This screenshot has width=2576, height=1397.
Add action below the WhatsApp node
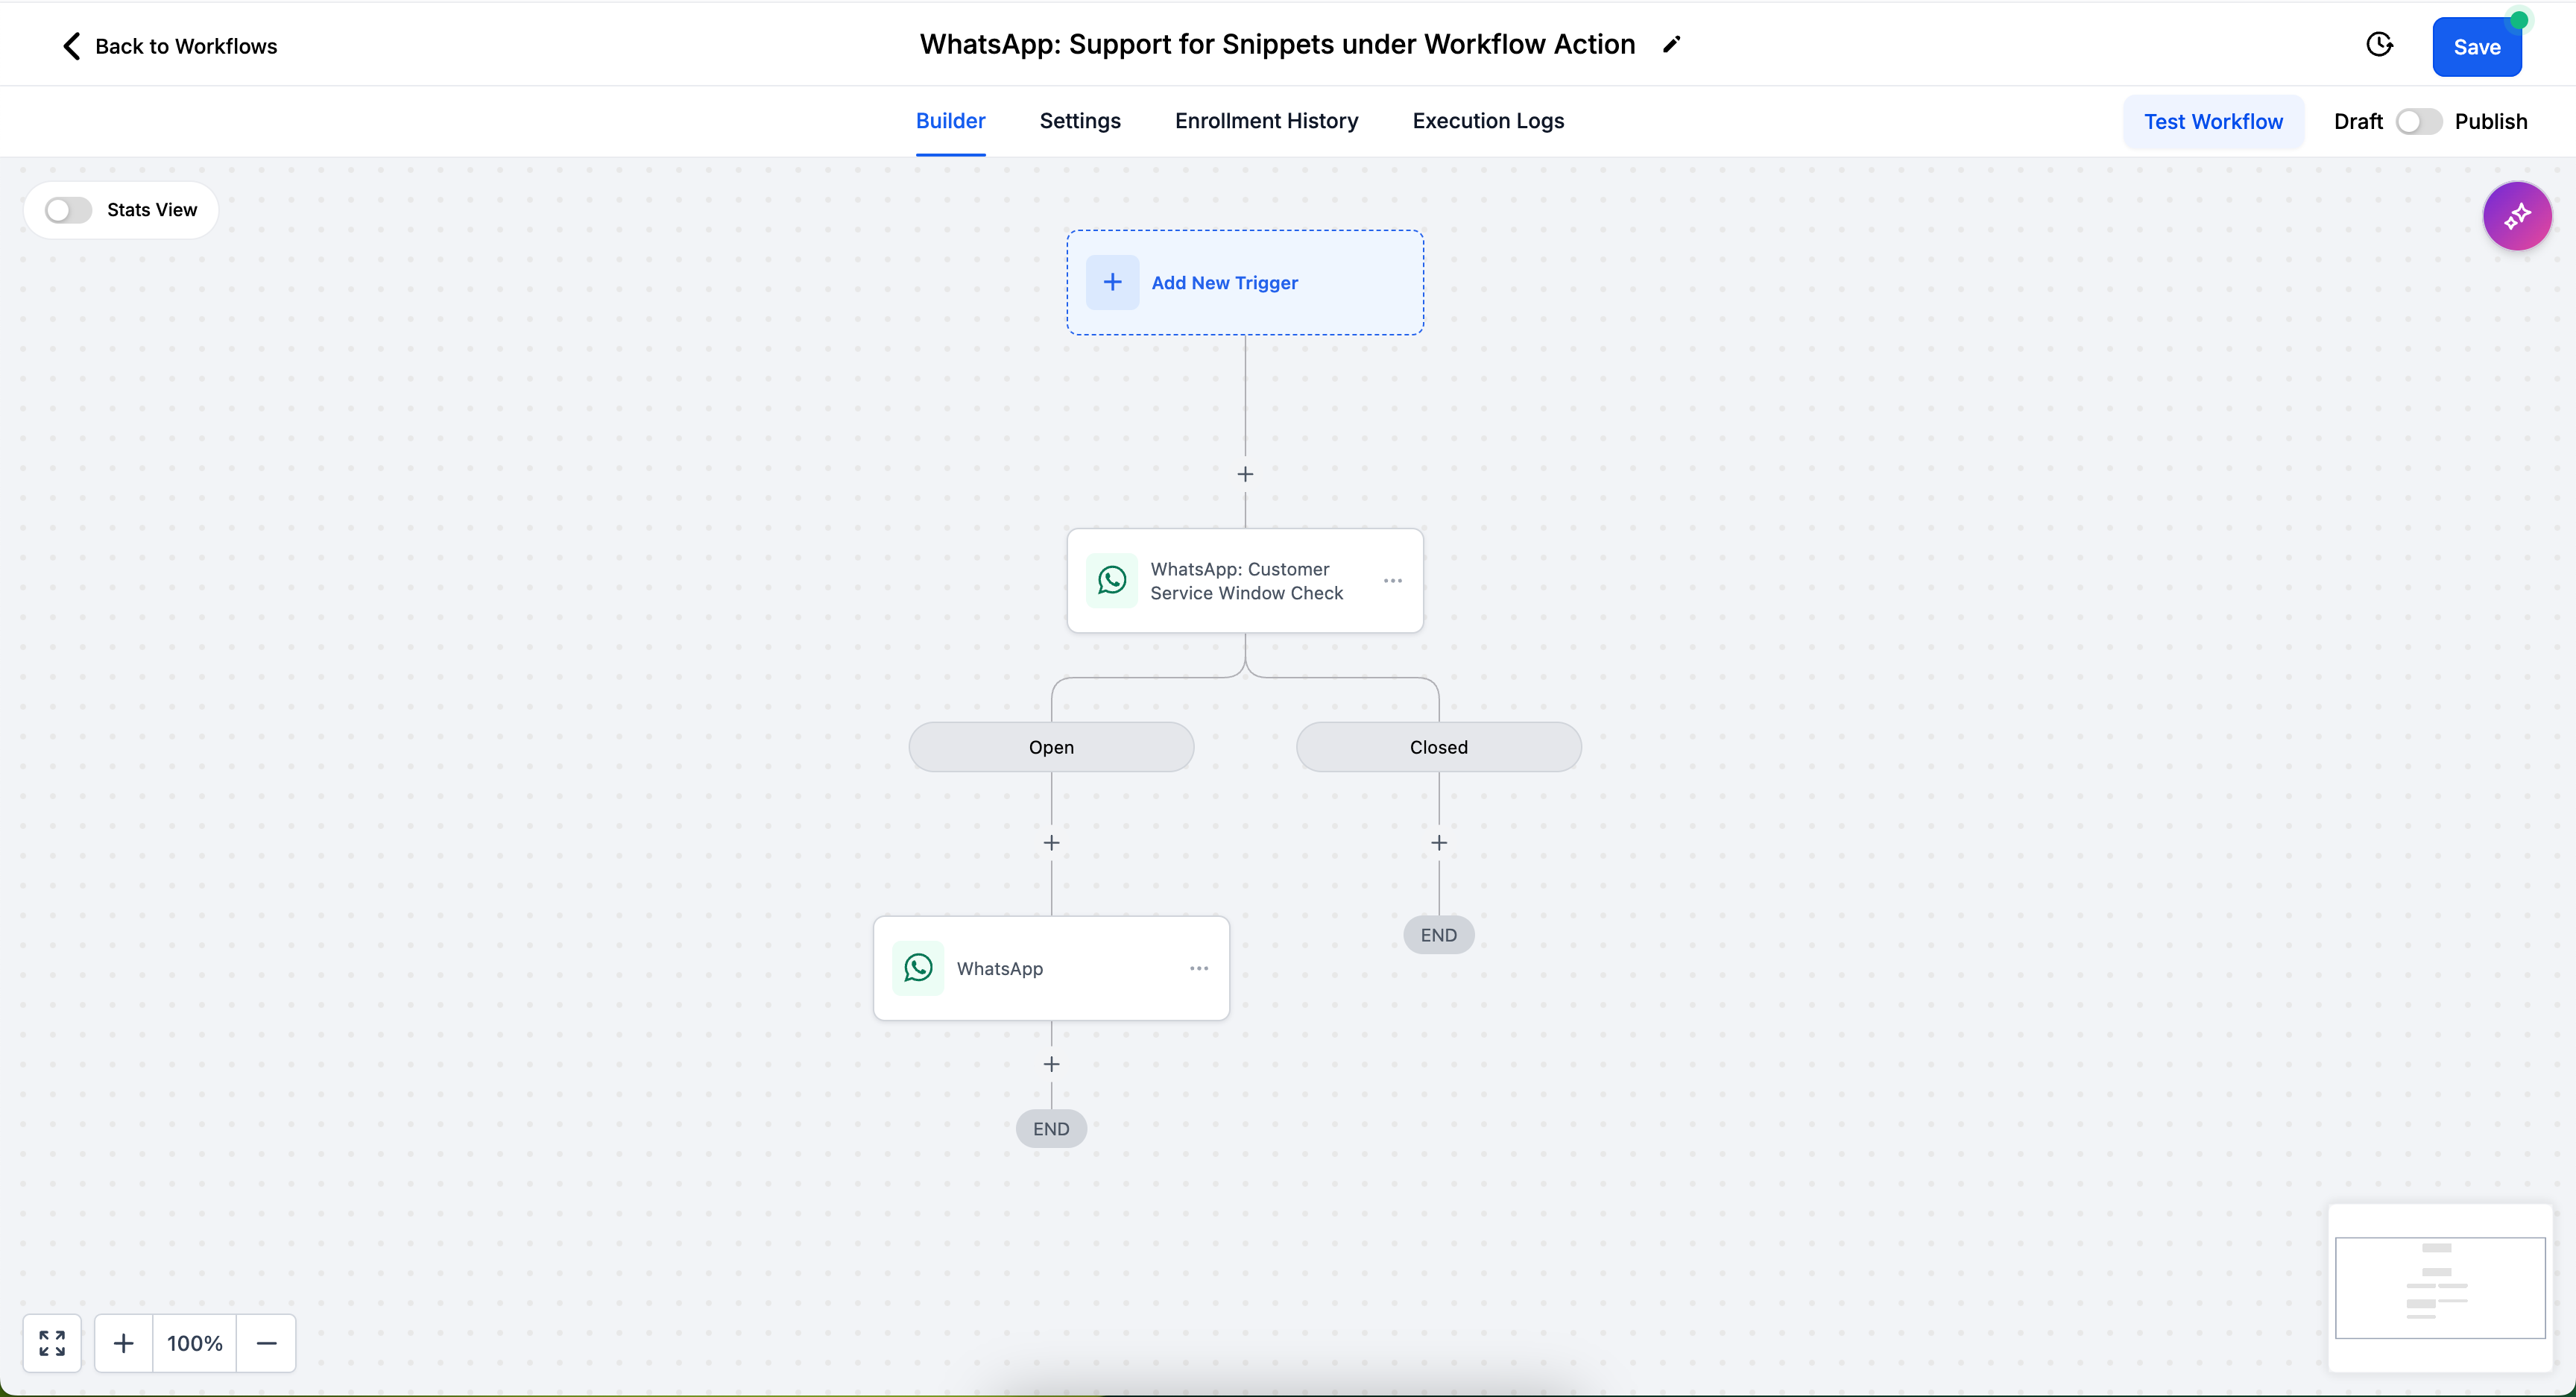tap(1051, 1064)
